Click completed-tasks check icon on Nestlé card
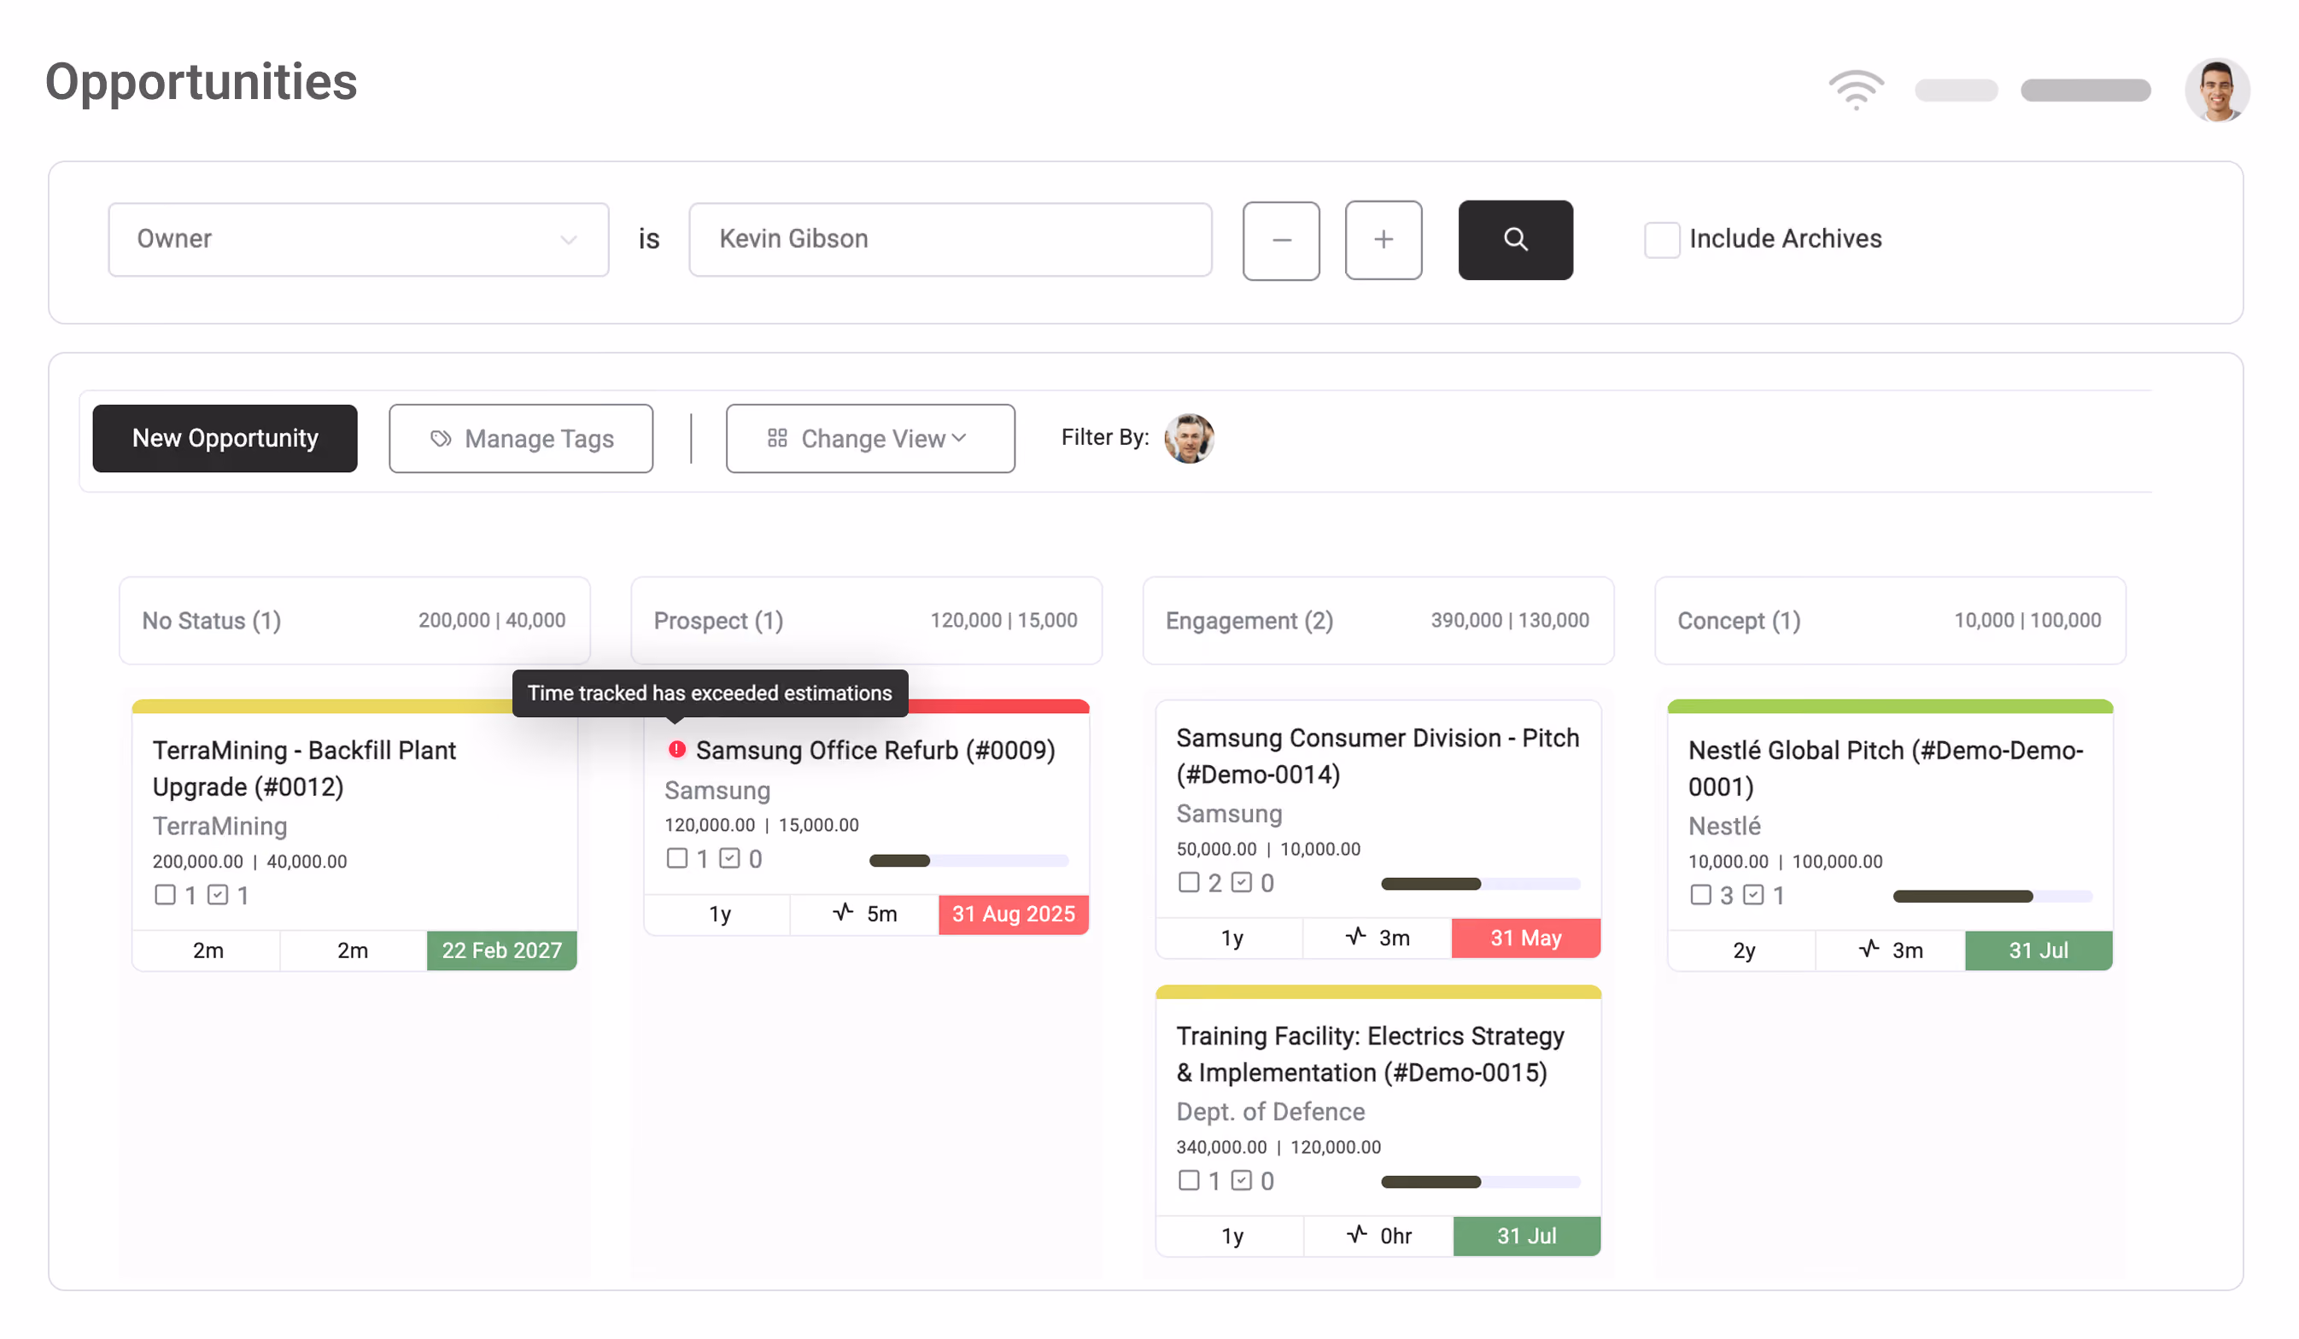 [x=1752, y=895]
